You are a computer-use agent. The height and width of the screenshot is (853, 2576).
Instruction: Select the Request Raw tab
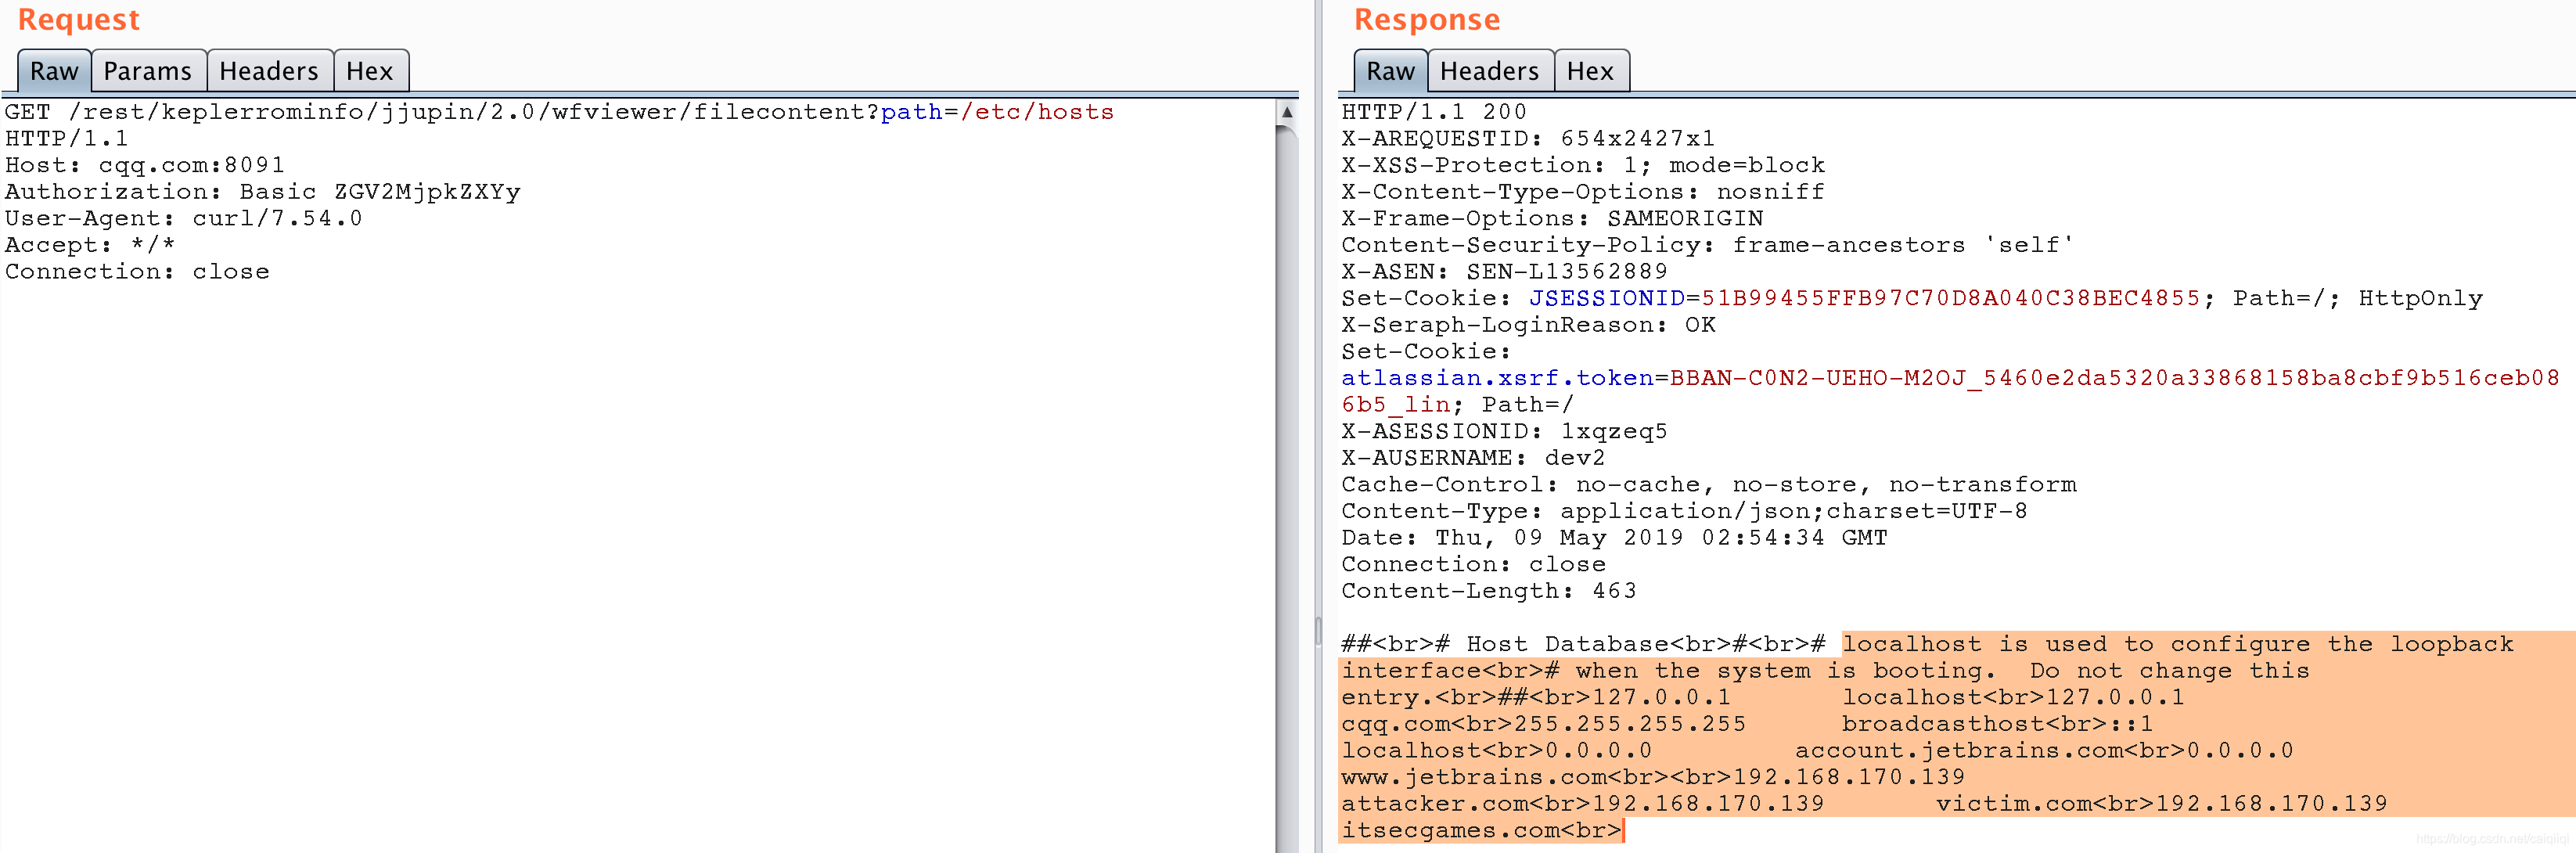54,71
